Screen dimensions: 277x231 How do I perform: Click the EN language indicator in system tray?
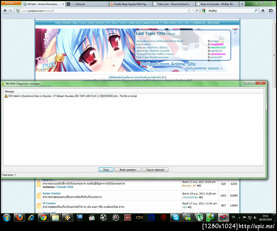233,217
